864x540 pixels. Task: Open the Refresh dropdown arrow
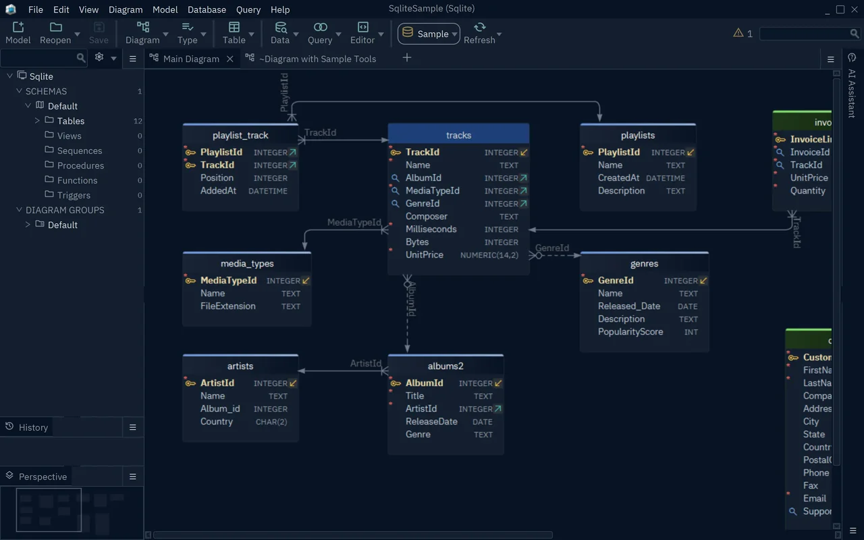[500, 34]
